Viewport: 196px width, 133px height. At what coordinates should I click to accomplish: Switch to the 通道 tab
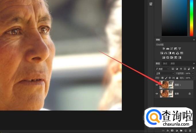[172, 64]
